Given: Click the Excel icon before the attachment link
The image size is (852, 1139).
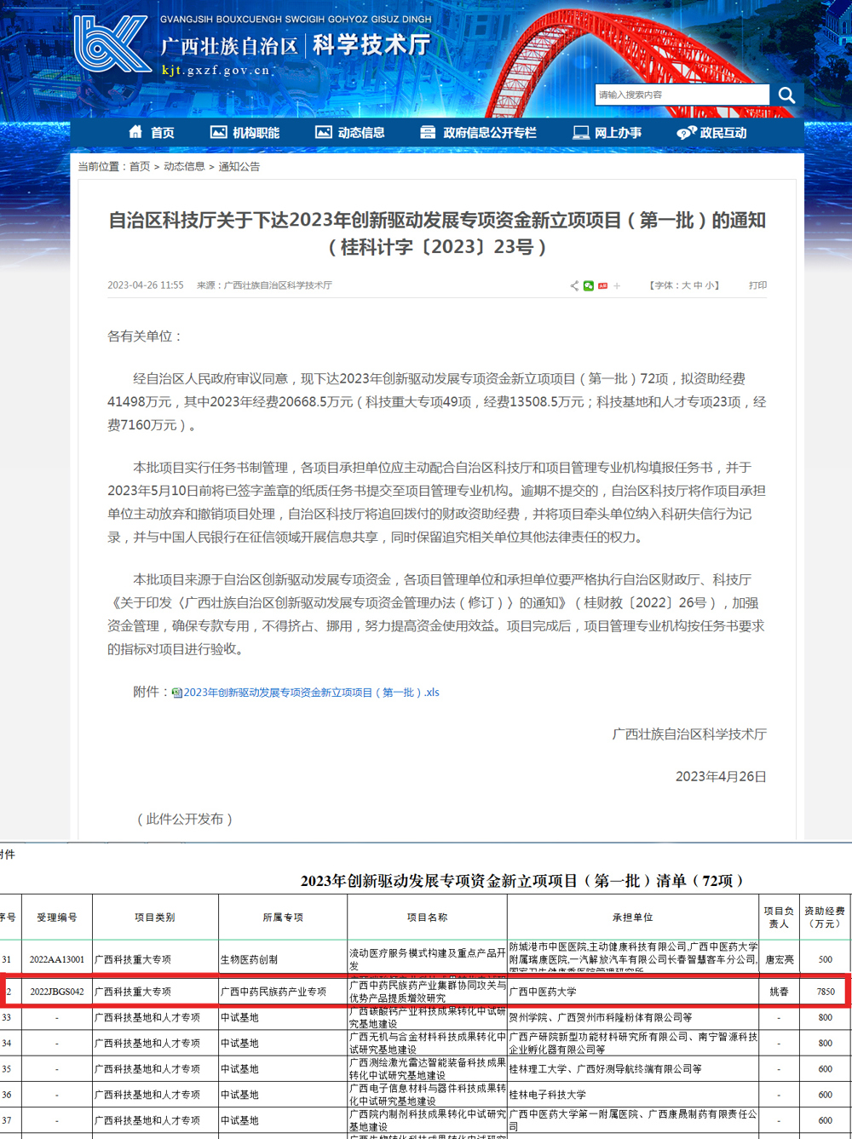Looking at the screenshot, I should coord(176,693).
